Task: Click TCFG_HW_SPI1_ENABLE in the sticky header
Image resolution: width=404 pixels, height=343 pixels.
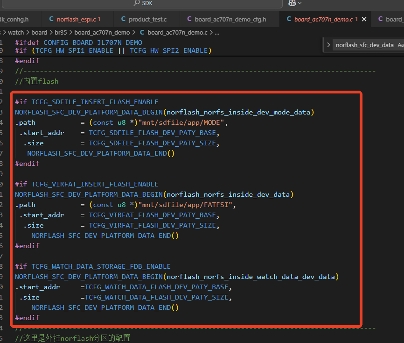Action: point(75,50)
